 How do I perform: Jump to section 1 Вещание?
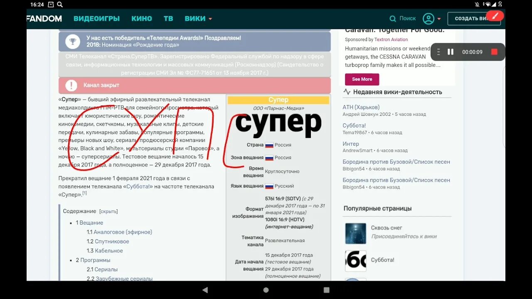pyautogui.click(x=89, y=223)
